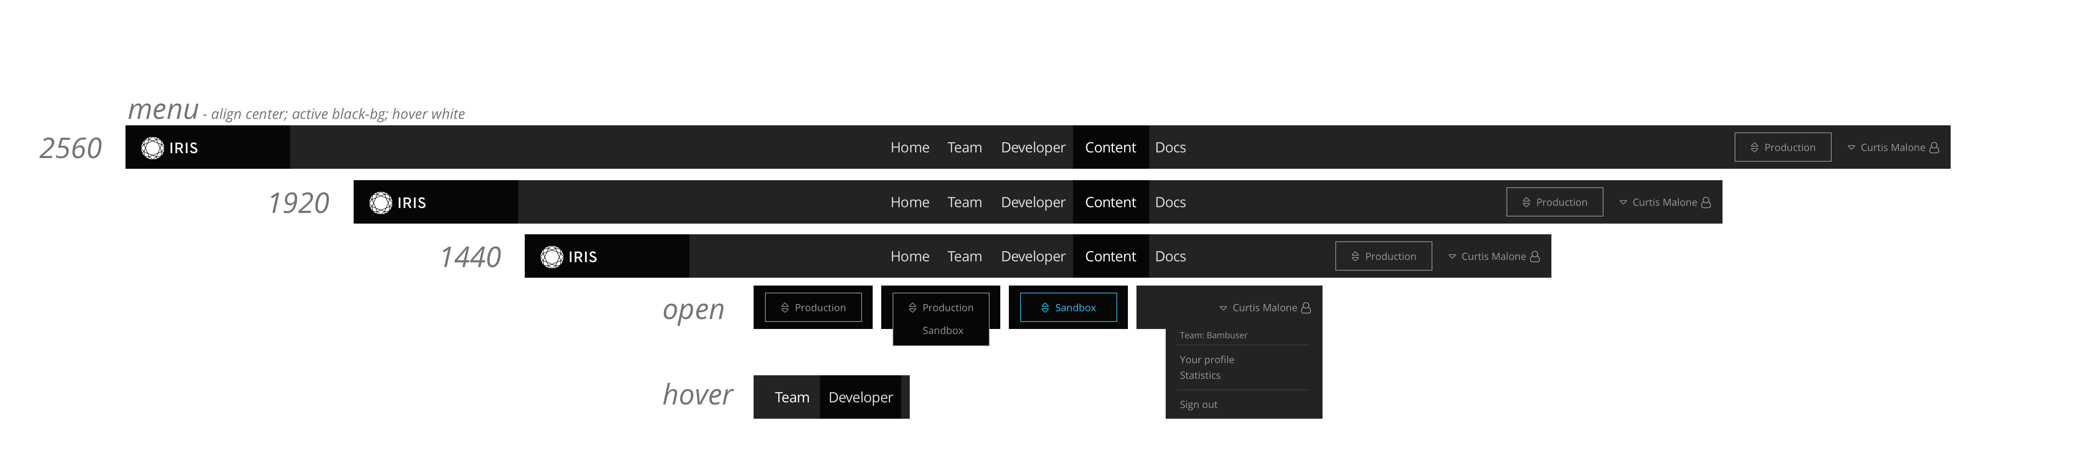Click the user profile icon in the 1920 bar

click(x=1705, y=202)
